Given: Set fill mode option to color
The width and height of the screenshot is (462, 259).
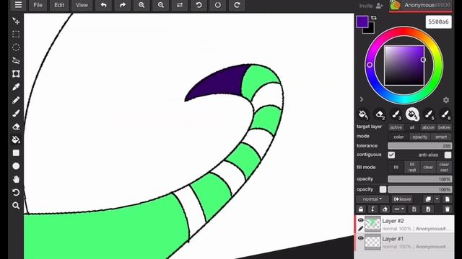Looking at the screenshot, I should point(398,137).
